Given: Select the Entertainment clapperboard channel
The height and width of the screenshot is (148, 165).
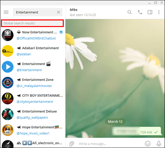Looking at the screenshot, I should [x=33, y=67].
